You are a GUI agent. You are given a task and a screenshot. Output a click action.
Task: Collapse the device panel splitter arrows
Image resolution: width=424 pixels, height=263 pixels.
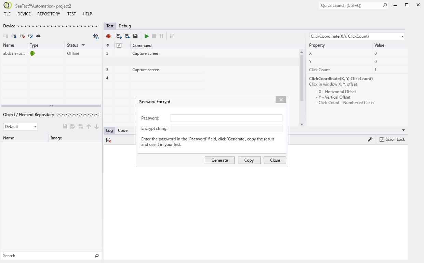pos(51,106)
